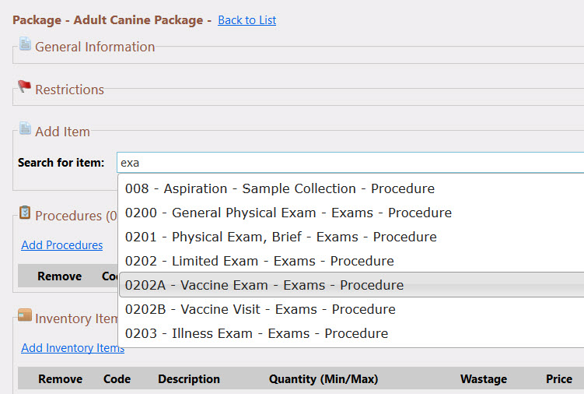Click the Add Item page icon

tap(25, 128)
